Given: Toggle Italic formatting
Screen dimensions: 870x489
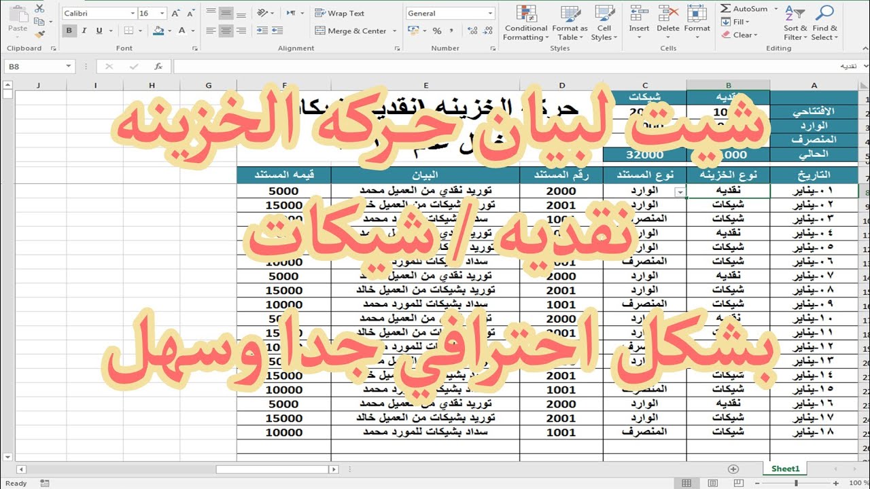Looking at the screenshot, I should pos(84,31).
